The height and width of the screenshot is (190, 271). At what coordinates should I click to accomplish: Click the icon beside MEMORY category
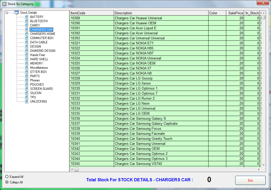coord(27,63)
